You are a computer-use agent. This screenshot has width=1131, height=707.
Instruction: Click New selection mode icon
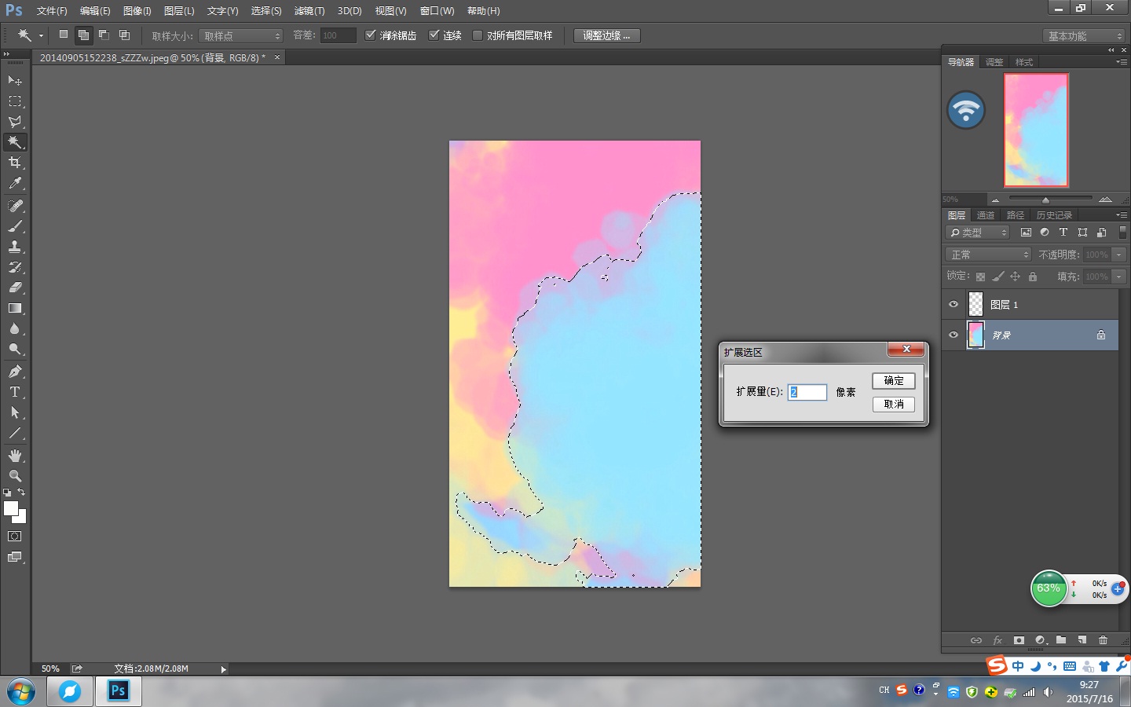click(x=64, y=35)
